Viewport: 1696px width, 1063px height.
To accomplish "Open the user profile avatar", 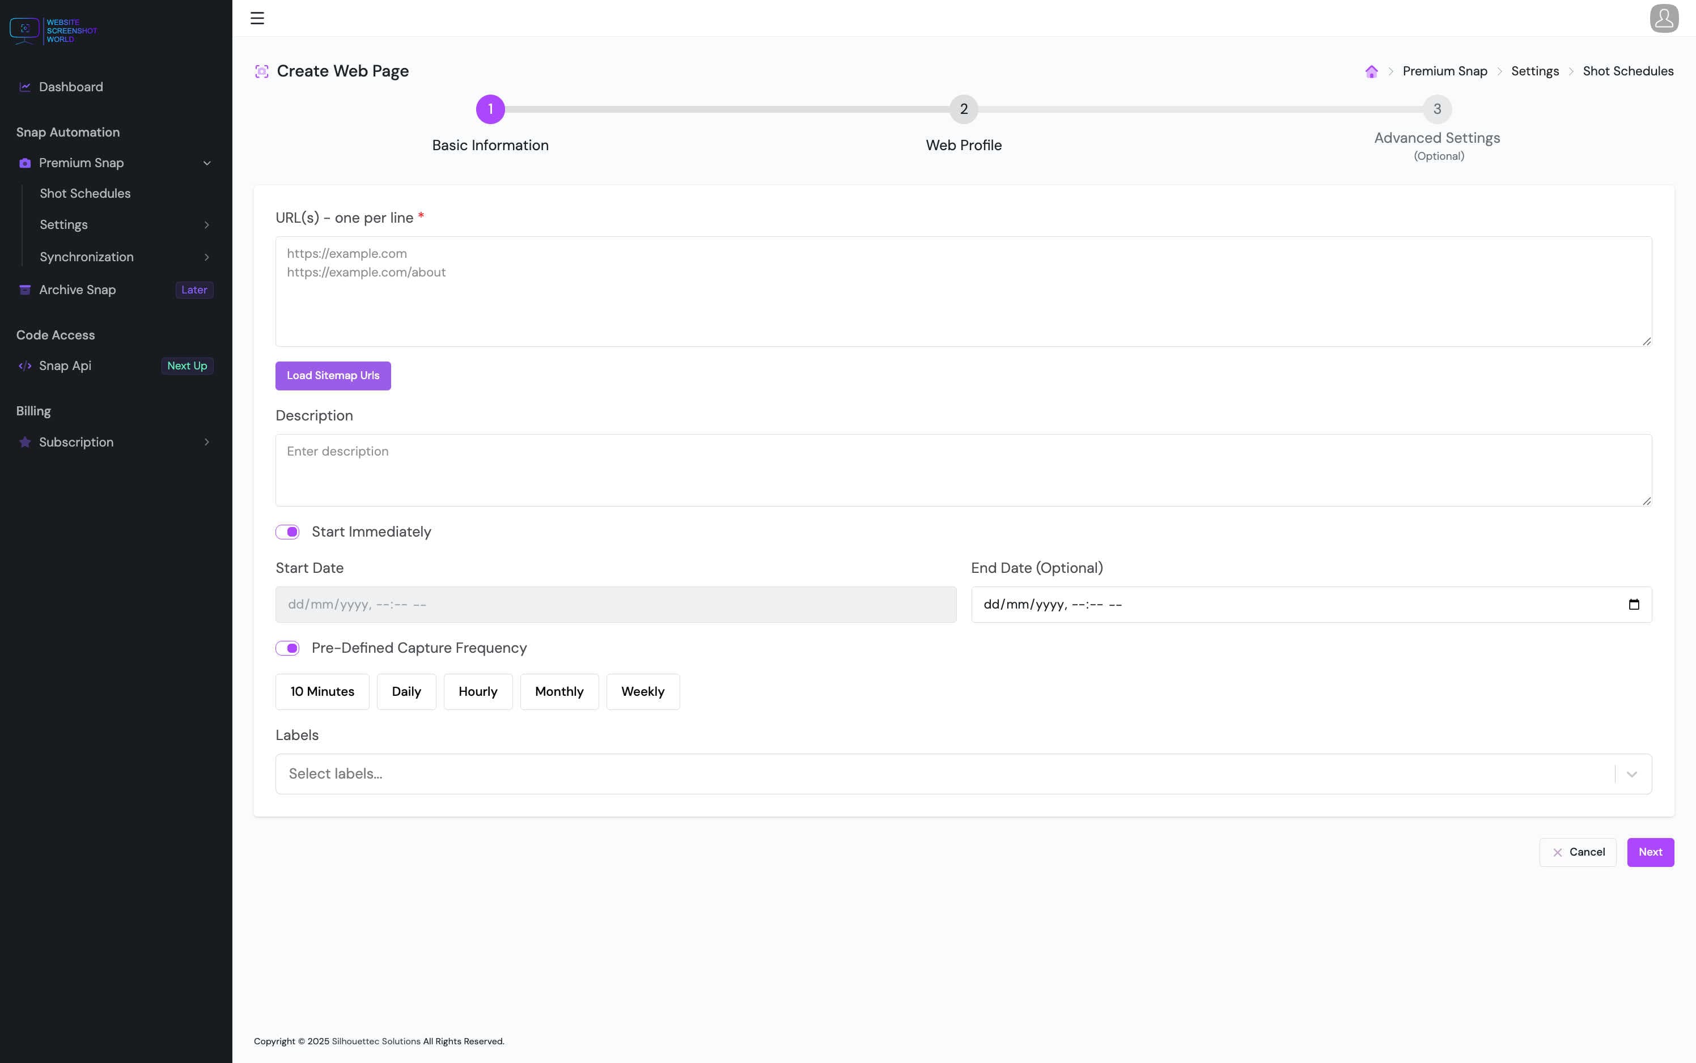I will click(x=1664, y=18).
